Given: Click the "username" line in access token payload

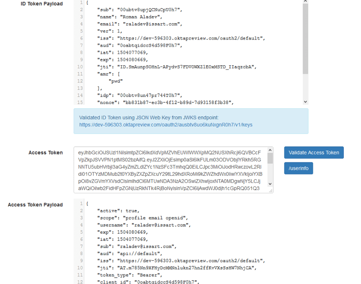Looking at the screenshot, I should point(144,225).
